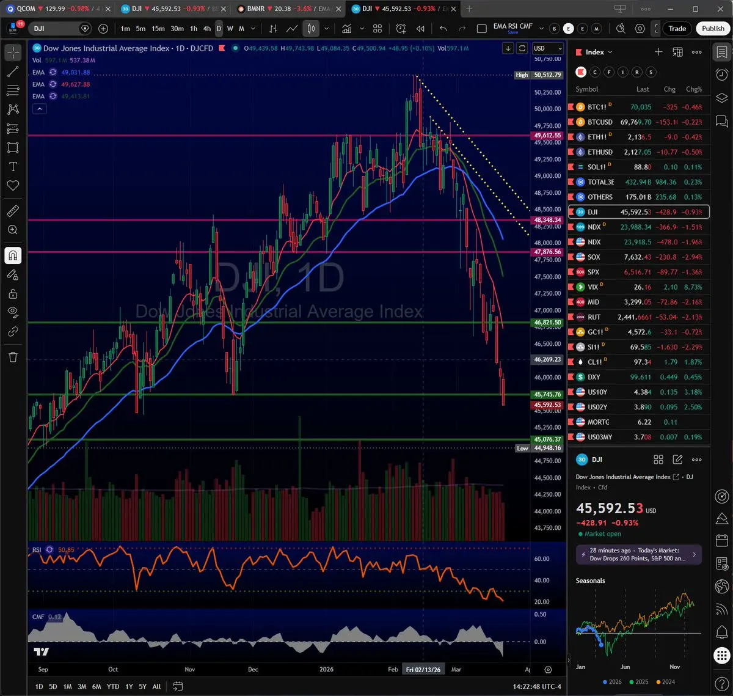Expand the Index watchlist dropdown
733x696 pixels.
coord(599,52)
